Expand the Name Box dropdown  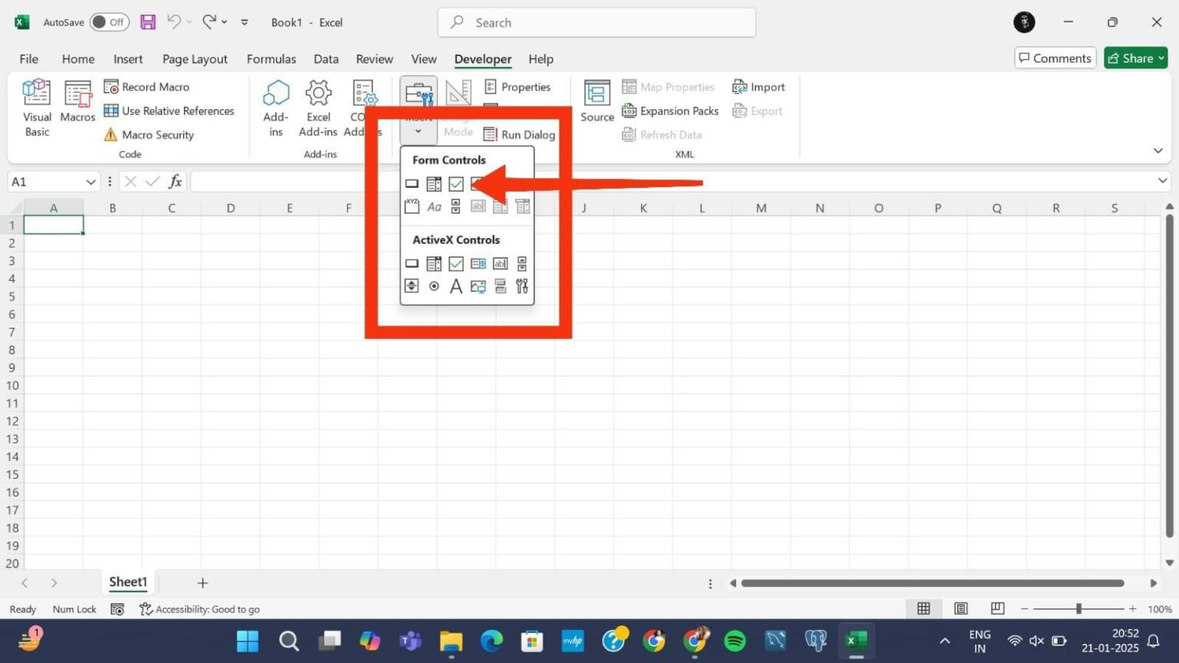[91, 182]
